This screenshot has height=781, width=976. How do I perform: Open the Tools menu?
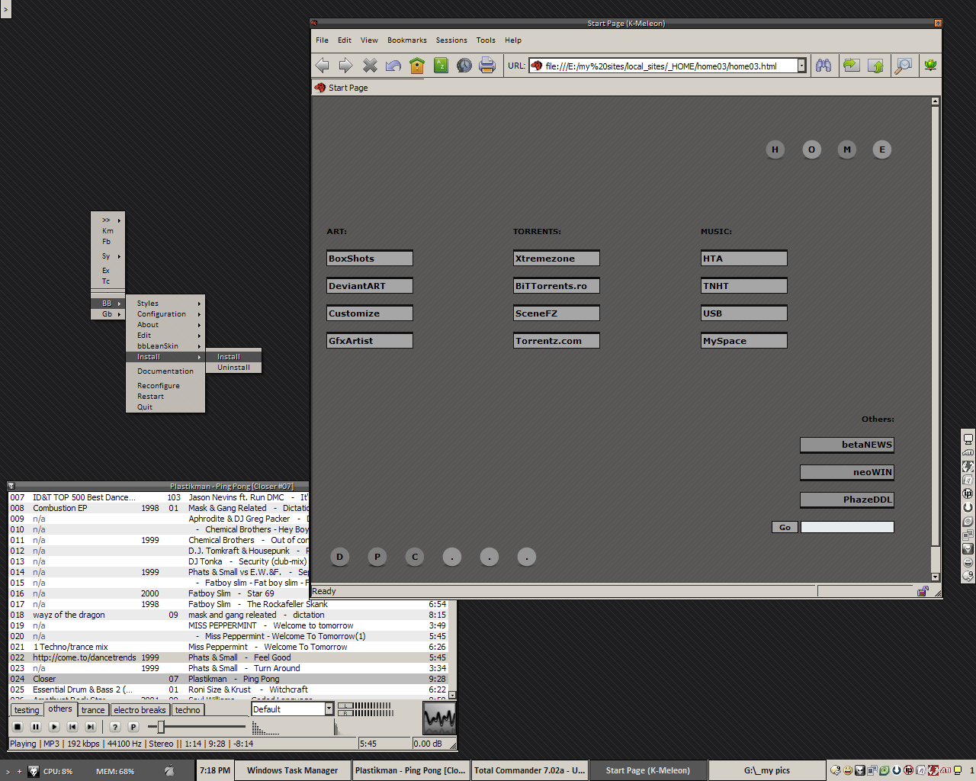point(486,40)
